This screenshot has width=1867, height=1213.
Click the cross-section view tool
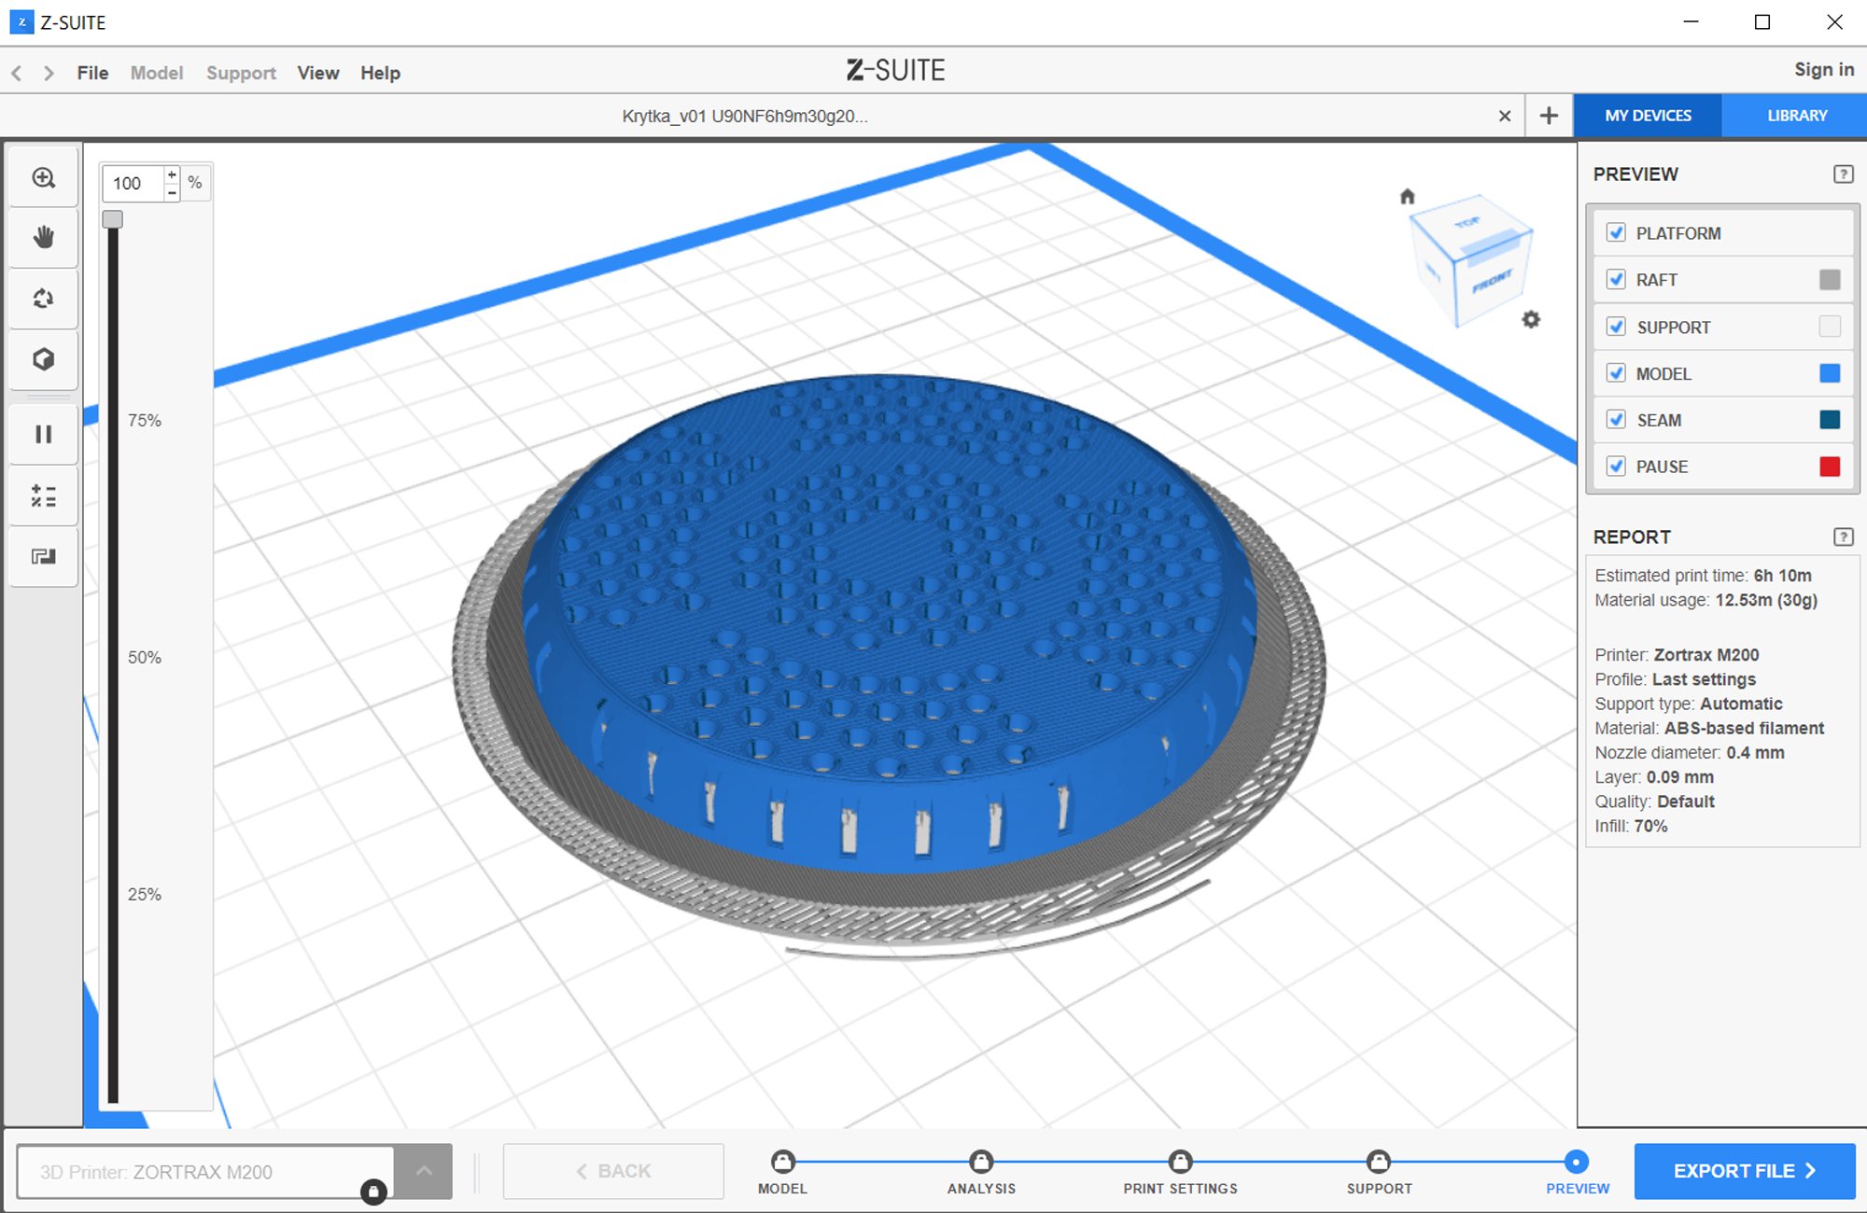pos(43,557)
